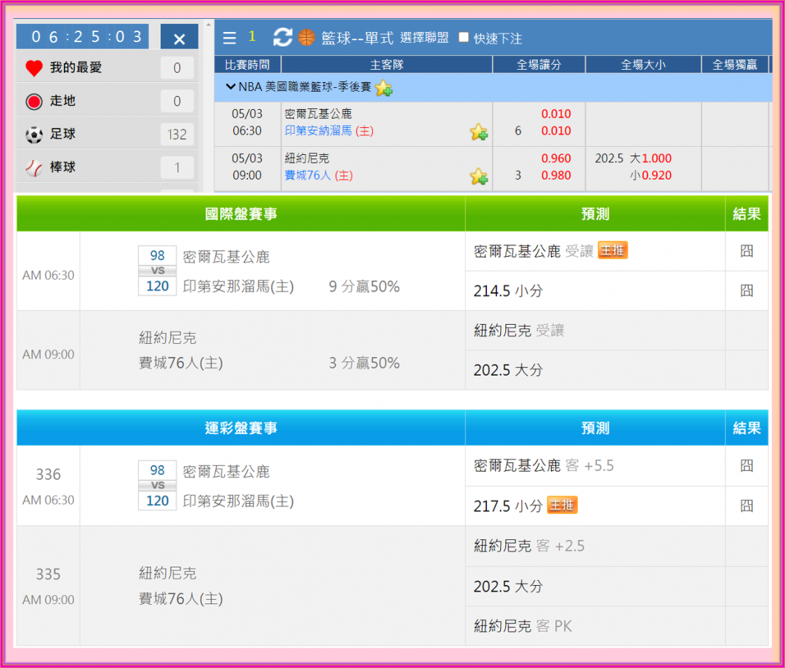The width and height of the screenshot is (785, 668).
Task: Click the 全場獨贏 column header
Action: tap(734, 65)
